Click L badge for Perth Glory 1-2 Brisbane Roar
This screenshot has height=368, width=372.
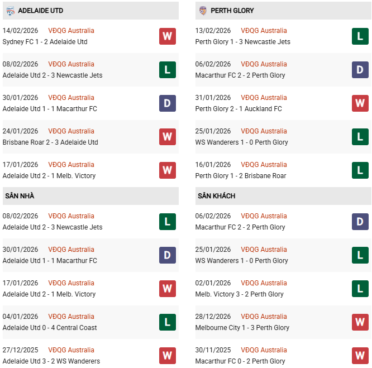pyautogui.click(x=360, y=170)
